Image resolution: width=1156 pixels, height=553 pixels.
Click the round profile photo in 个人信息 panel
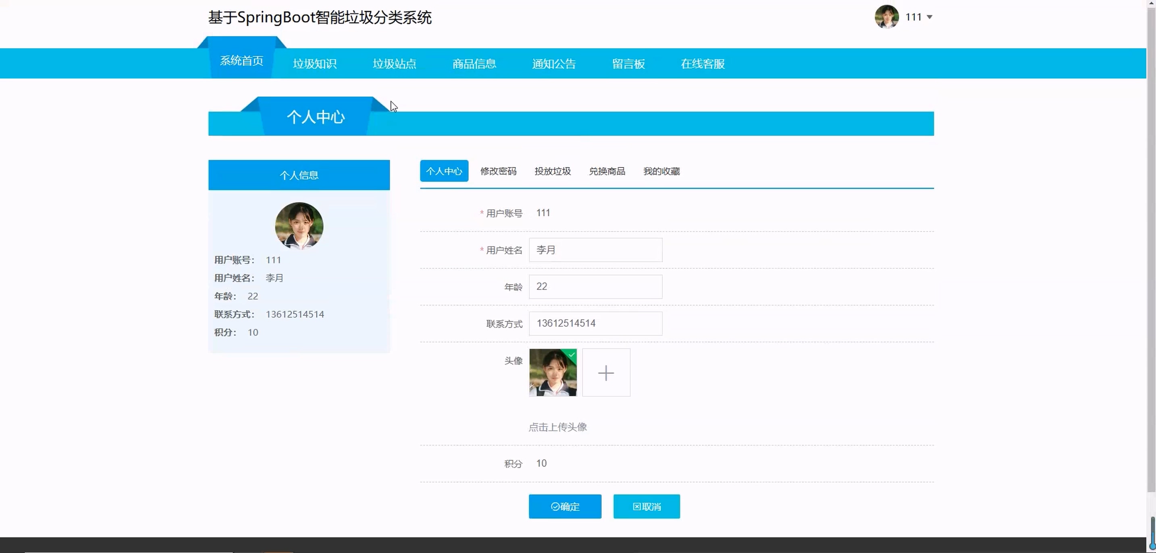pos(299,226)
